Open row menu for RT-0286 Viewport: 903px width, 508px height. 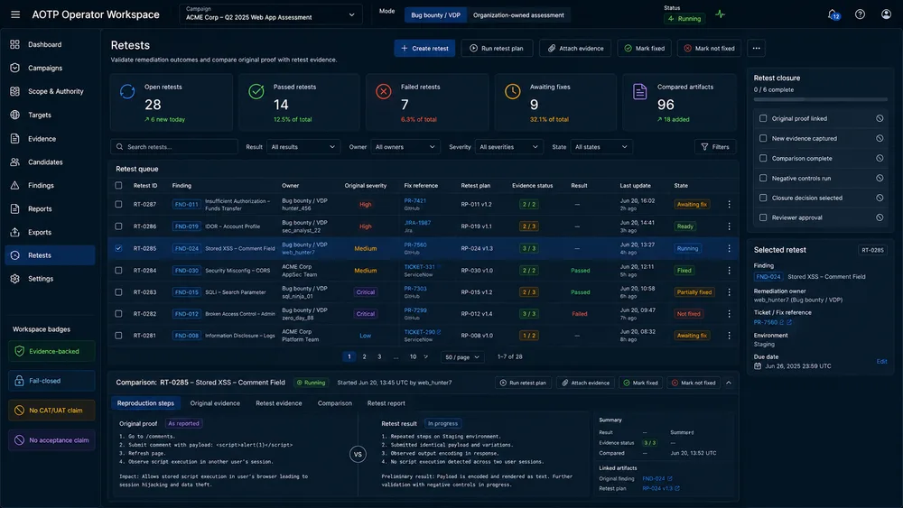coord(729,226)
